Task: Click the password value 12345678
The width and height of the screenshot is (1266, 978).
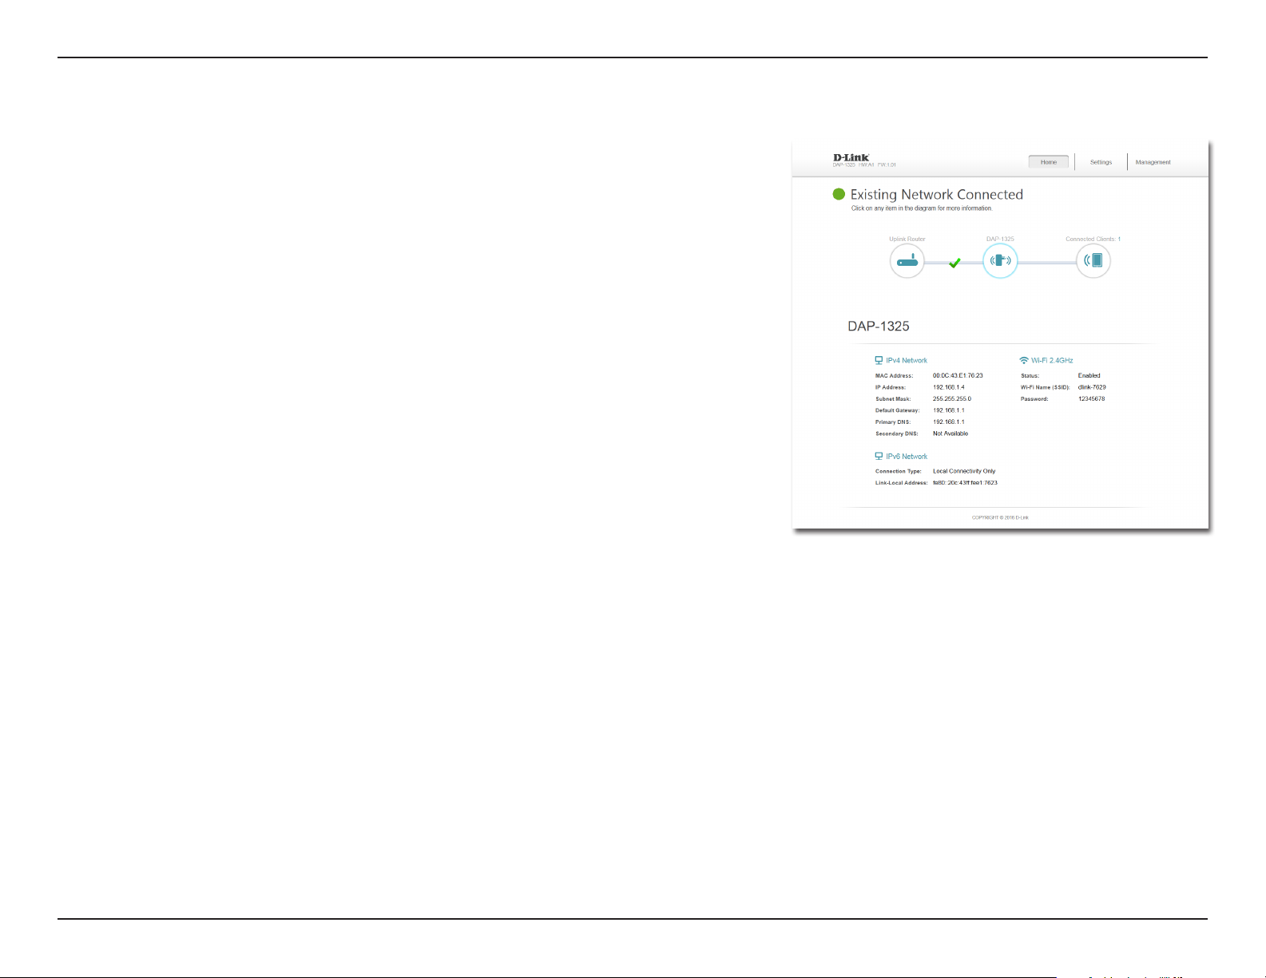Action: (x=1092, y=398)
